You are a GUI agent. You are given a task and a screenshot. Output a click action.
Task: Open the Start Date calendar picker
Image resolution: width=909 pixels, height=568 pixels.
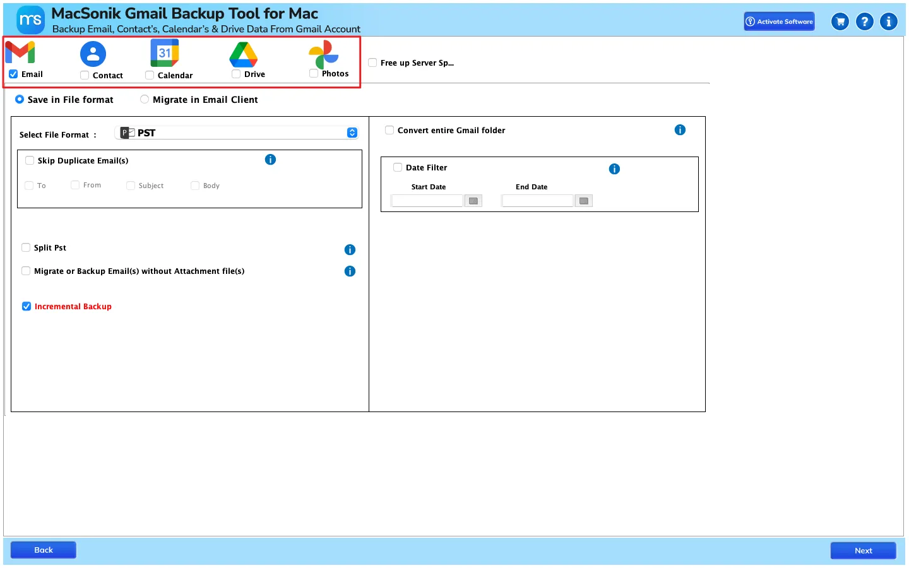(x=473, y=201)
